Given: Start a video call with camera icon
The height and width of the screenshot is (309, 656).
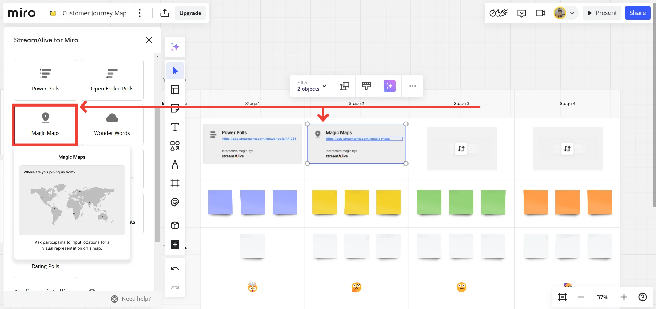Looking at the screenshot, I should point(540,13).
